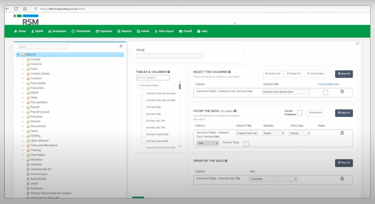375x204 pixels.
Task: Click the report tree search box
Action: click(43, 47)
